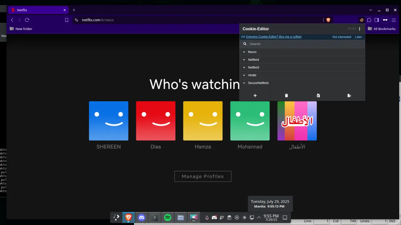
Task: Reload the Netflix page
Action: (27, 20)
